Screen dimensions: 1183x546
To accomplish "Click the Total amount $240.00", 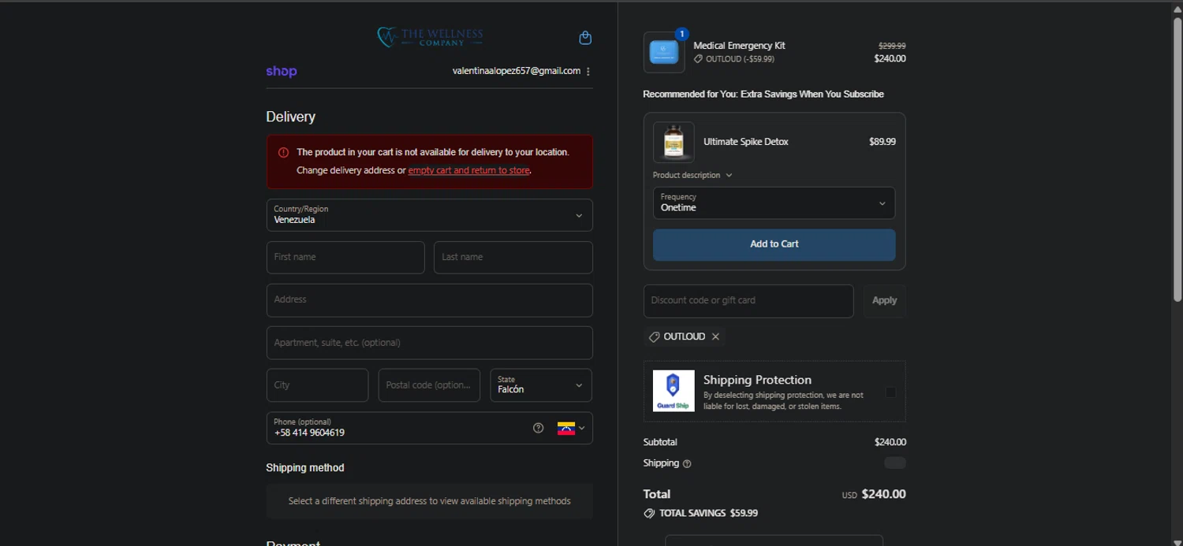I will click(x=883, y=494).
